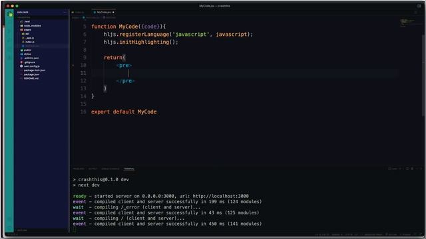Click 'registerLanguage' on line 6
The image size is (426, 239).
click(144, 35)
